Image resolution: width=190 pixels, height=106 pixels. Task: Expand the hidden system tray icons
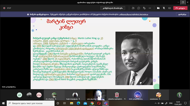coord(156,103)
